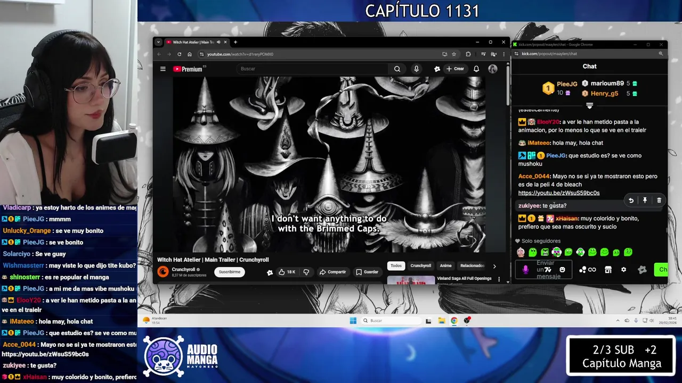
Task: Focus the Enviar un mensaje chat input
Action: tap(544, 270)
